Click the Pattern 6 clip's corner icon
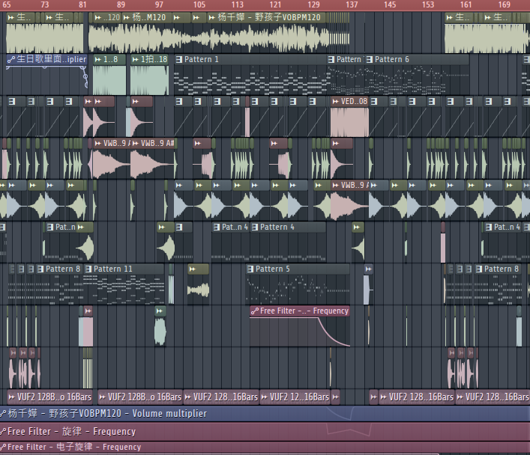 point(370,60)
